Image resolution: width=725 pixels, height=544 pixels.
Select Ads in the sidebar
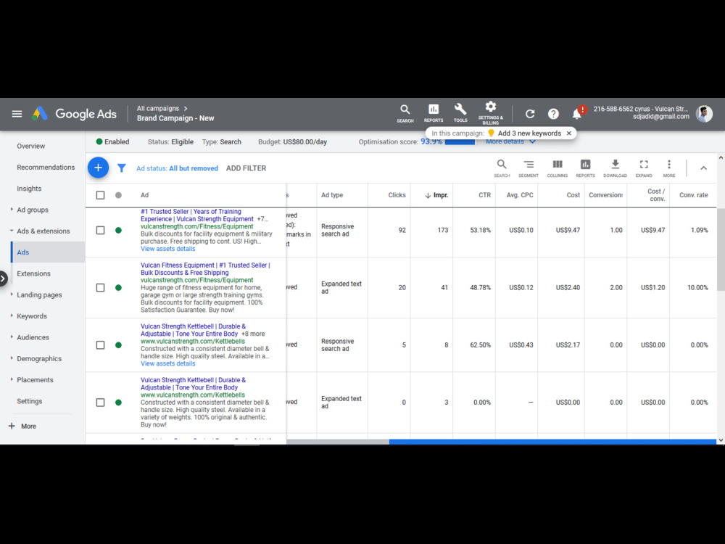click(x=48, y=252)
